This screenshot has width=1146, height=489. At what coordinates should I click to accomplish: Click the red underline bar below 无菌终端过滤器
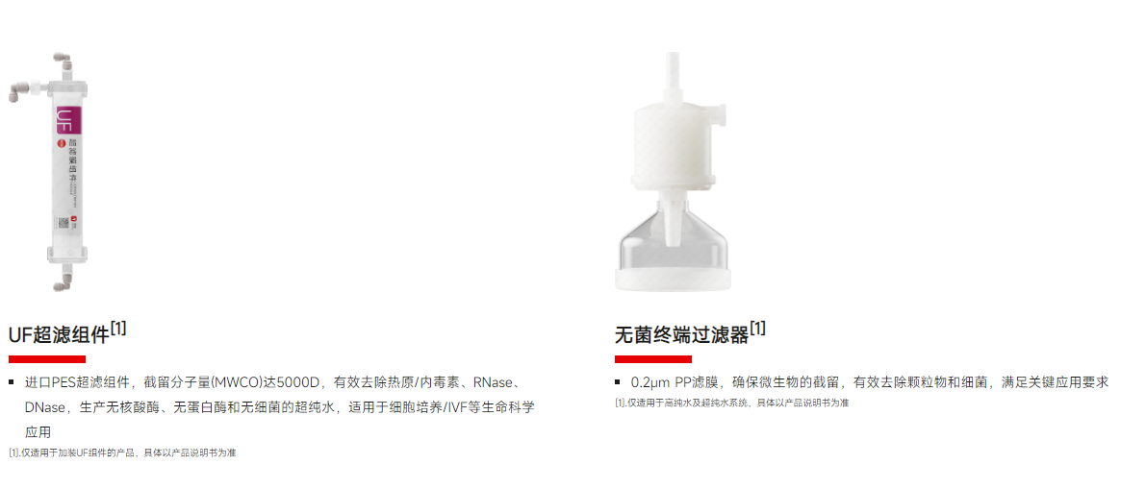point(653,359)
